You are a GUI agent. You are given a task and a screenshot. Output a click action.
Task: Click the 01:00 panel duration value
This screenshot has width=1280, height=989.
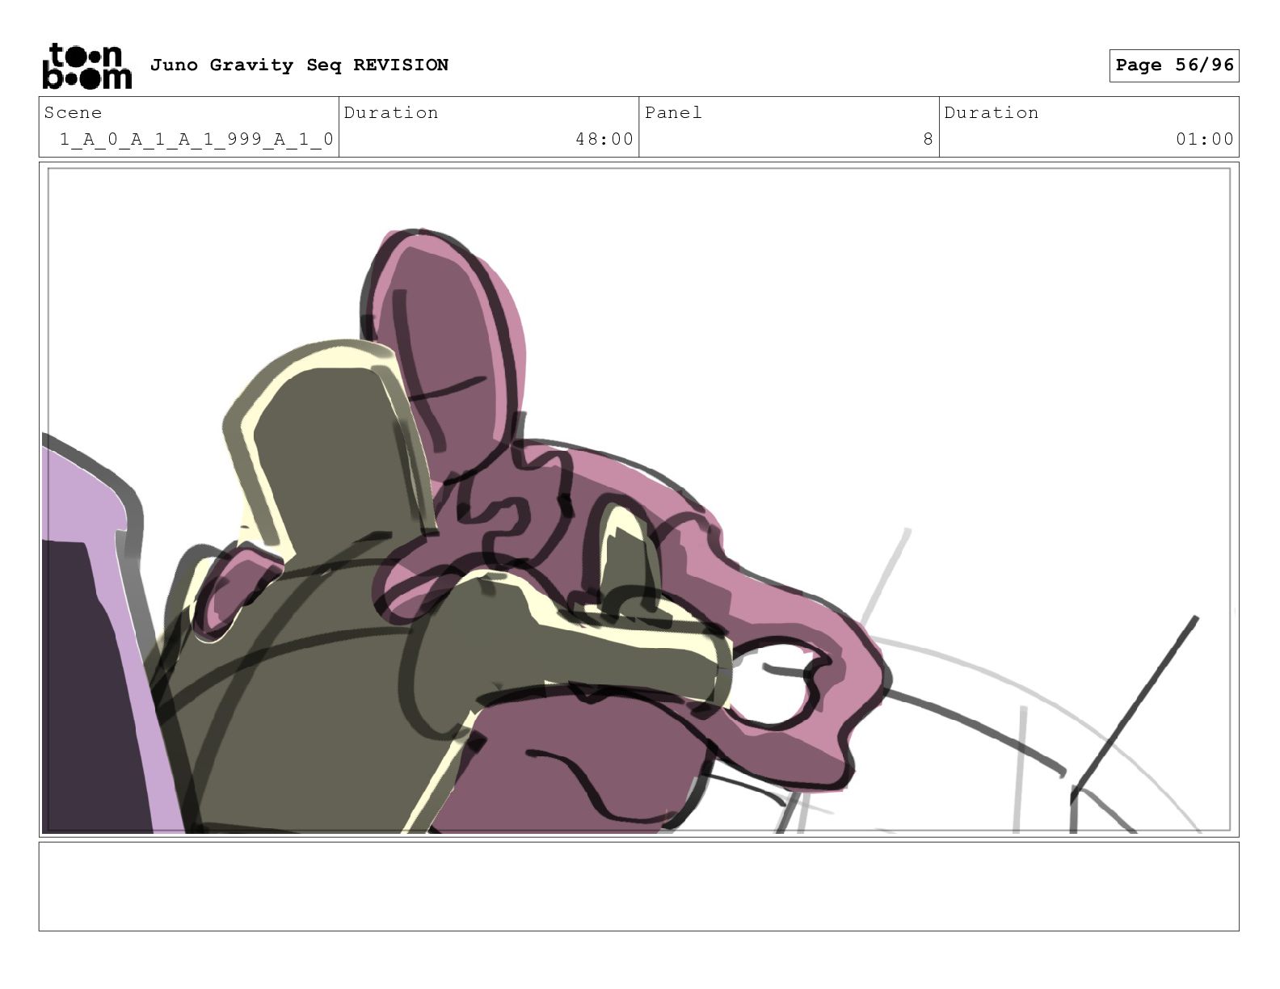coord(1205,139)
